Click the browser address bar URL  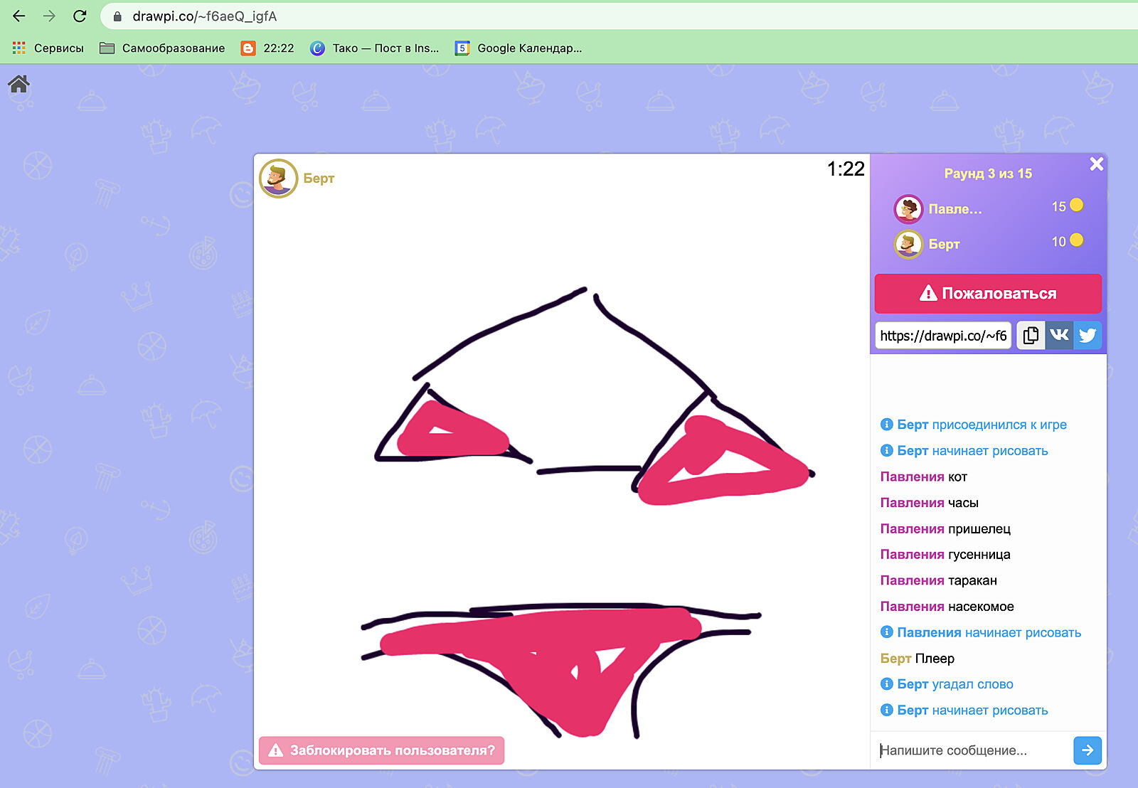[205, 16]
